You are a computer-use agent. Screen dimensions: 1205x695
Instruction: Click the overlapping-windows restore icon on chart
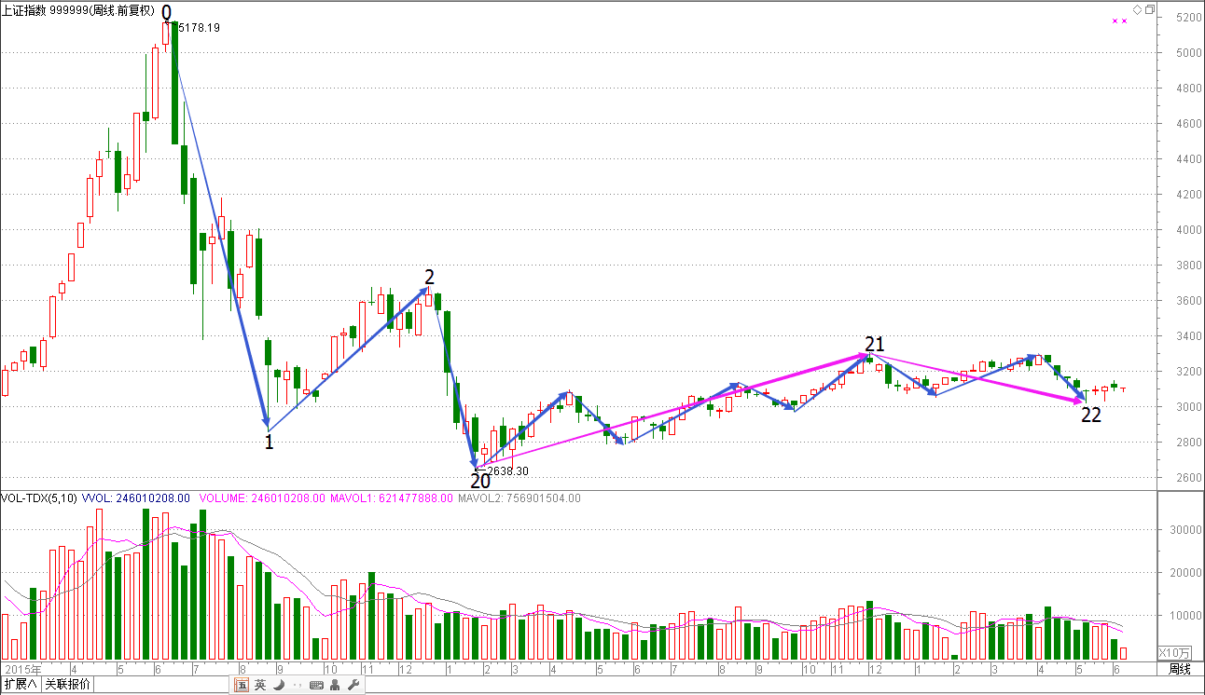1150,9
